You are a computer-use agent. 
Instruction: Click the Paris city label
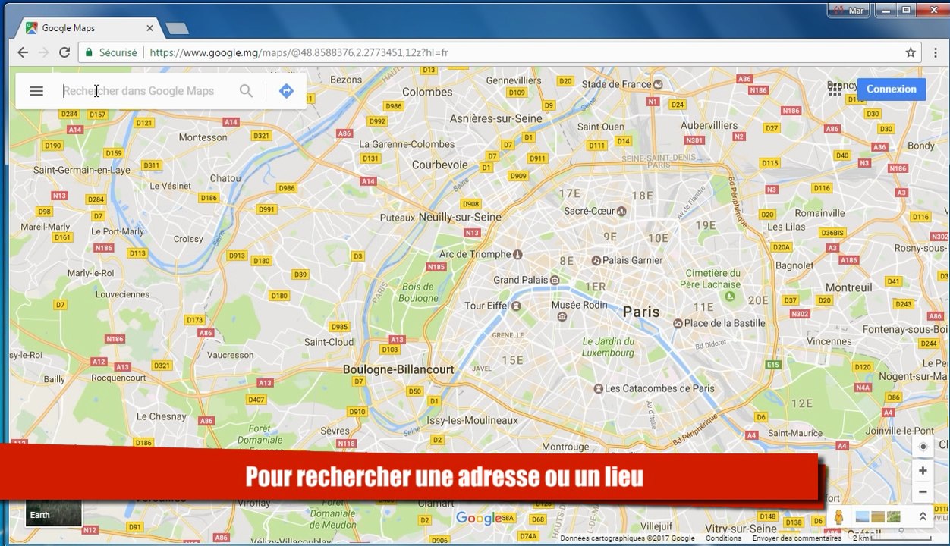pyautogui.click(x=641, y=312)
